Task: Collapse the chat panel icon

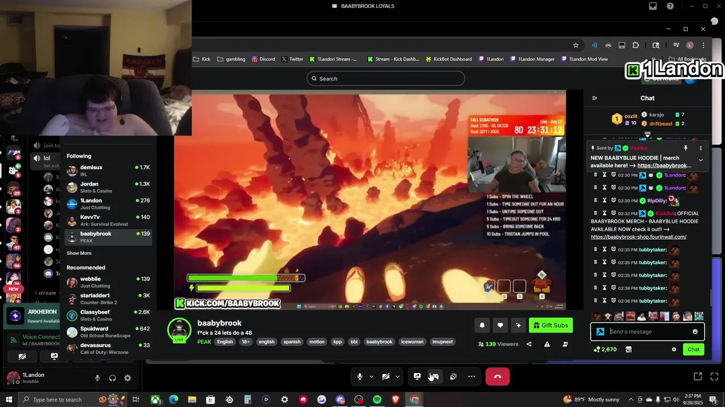Action: click(594, 98)
